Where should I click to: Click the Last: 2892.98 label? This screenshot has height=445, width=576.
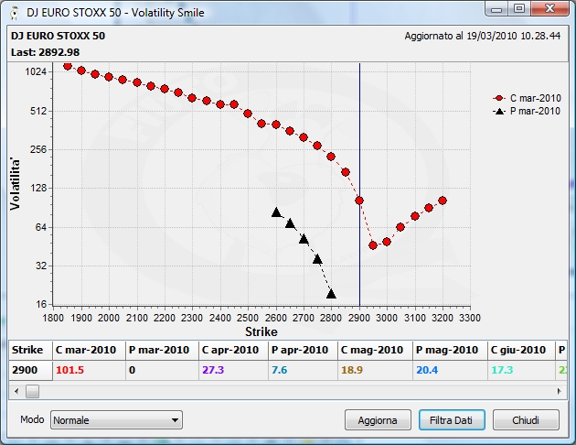tap(45, 52)
